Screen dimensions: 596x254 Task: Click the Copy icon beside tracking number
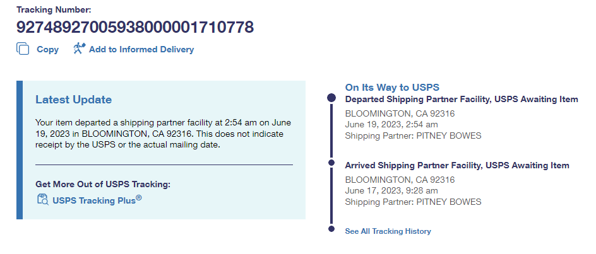pos(23,49)
